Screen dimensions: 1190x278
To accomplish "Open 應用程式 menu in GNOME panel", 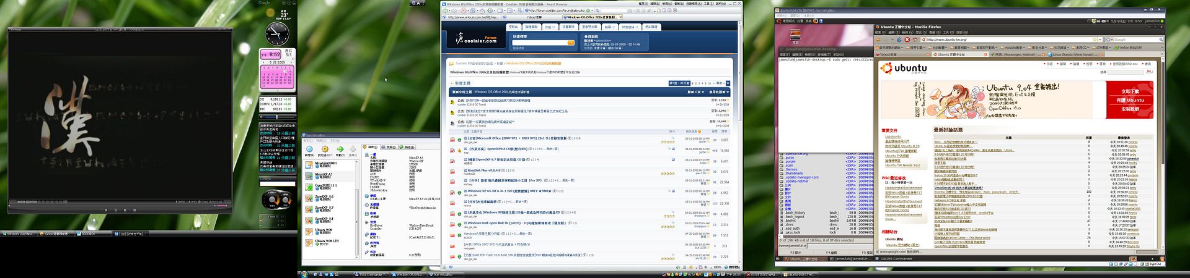I will (x=788, y=21).
